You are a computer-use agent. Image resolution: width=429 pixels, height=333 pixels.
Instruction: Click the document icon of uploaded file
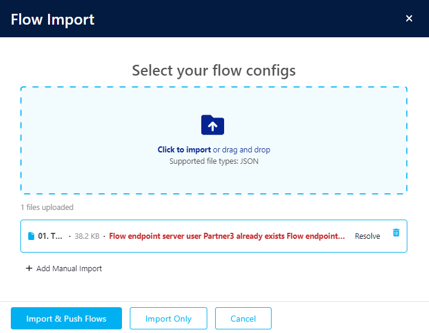coord(31,236)
